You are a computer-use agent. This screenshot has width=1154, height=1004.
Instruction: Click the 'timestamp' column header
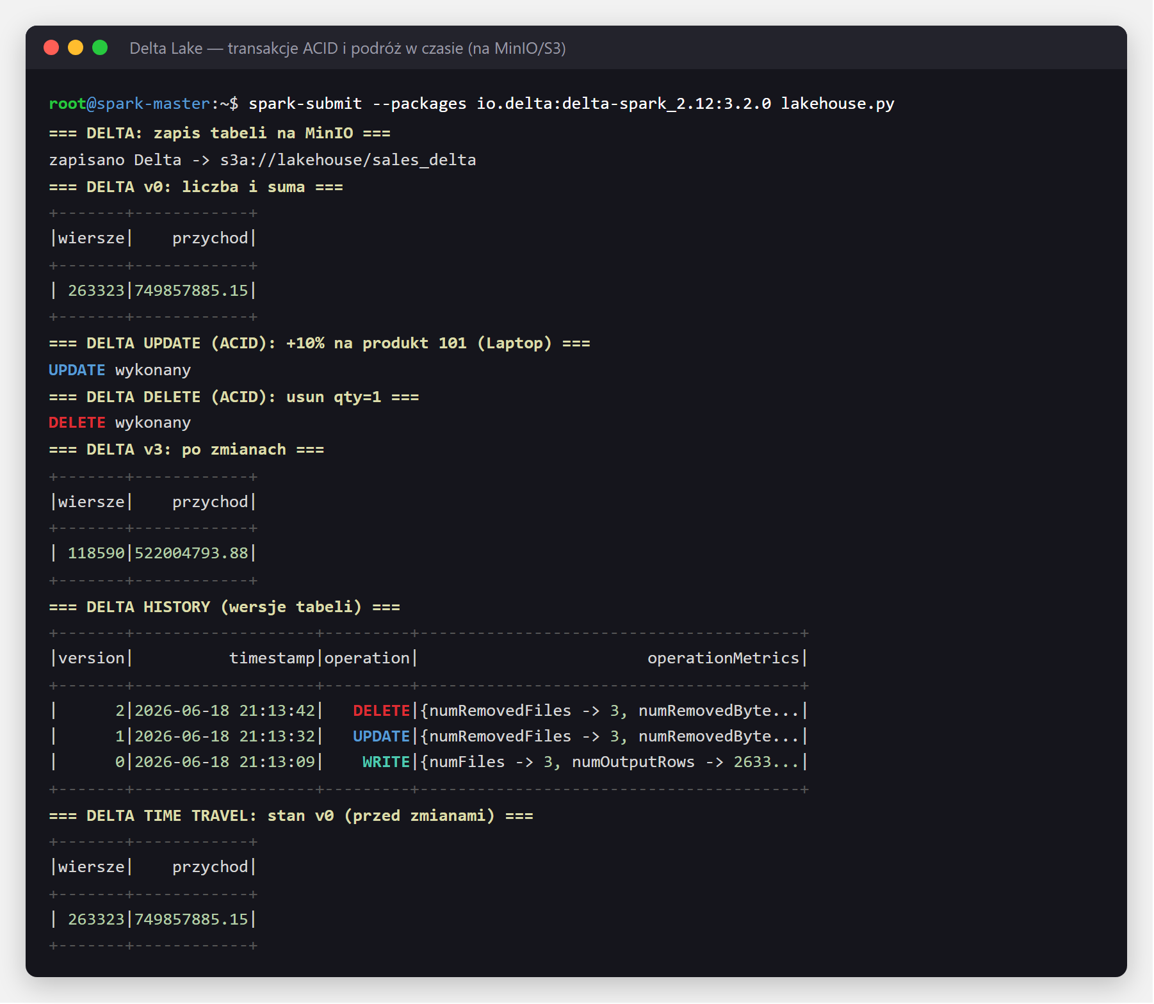tap(272, 658)
